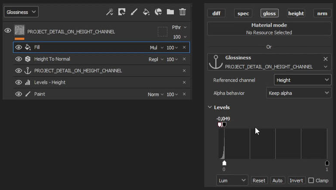Image resolution: width=336 pixels, height=190 pixels.
Task: Enable the Clamp checkbox
Action: coord(311,180)
